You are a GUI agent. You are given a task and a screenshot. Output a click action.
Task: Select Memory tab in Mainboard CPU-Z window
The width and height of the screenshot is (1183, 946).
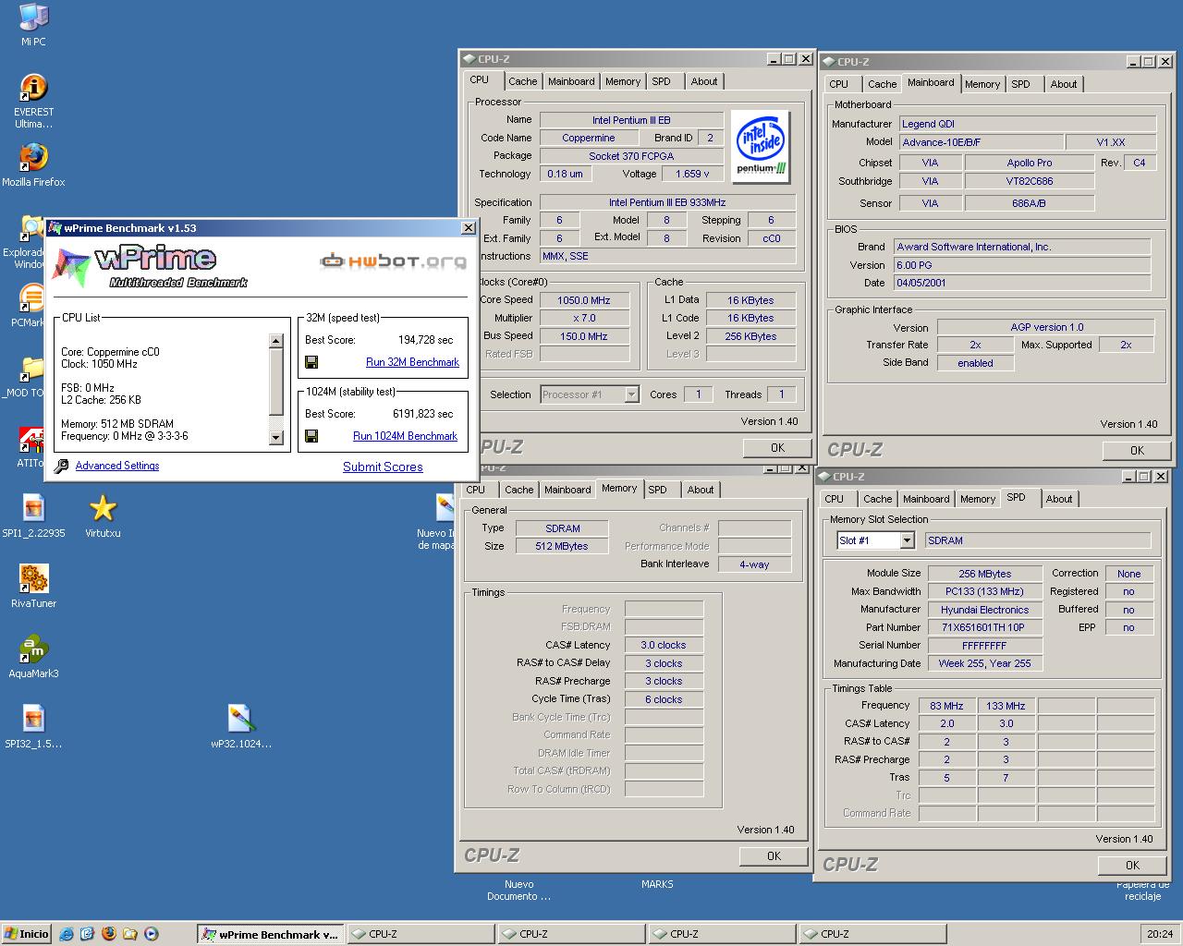982,84
